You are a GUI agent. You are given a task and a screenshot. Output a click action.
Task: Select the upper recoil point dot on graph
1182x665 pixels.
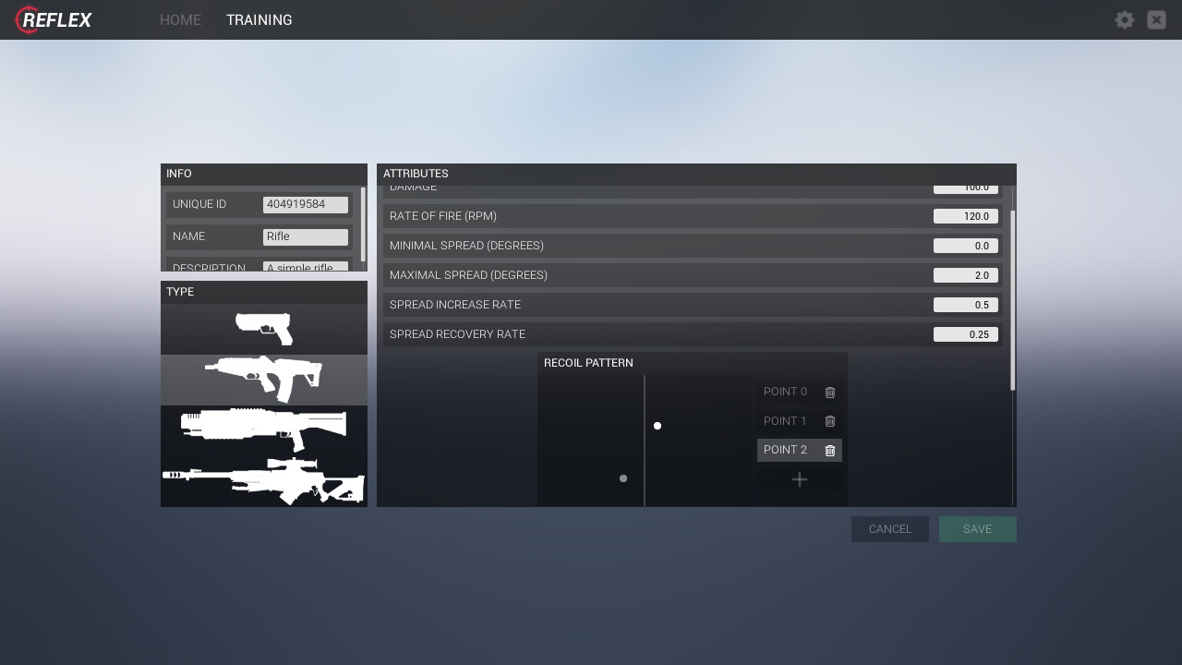click(657, 426)
